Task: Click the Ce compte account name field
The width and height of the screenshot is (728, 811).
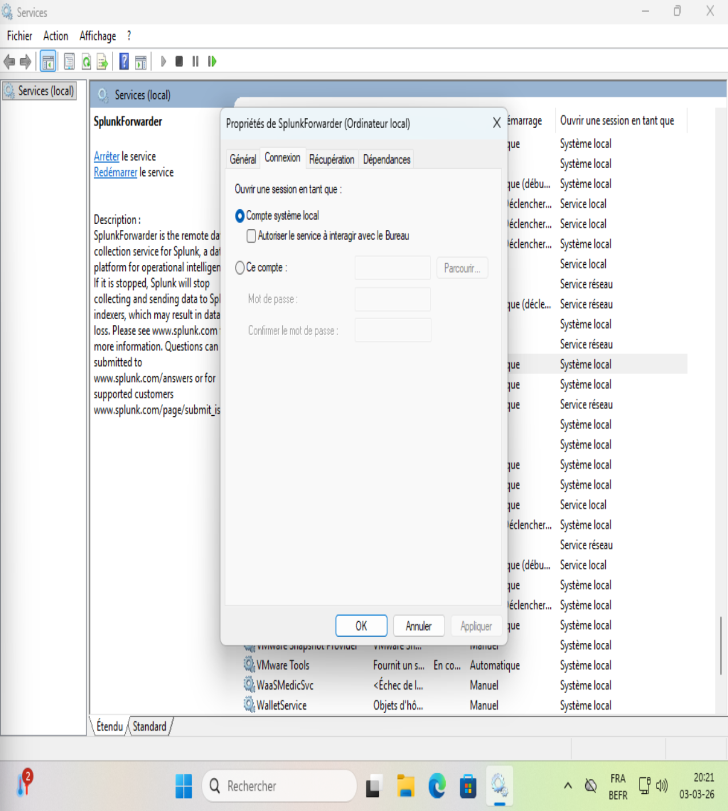Action: click(x=393, y=268)
